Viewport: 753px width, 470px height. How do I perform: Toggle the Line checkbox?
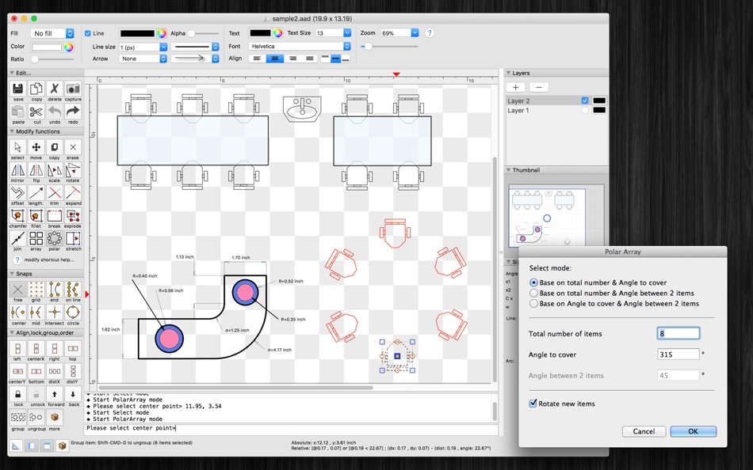click(88, 33)
